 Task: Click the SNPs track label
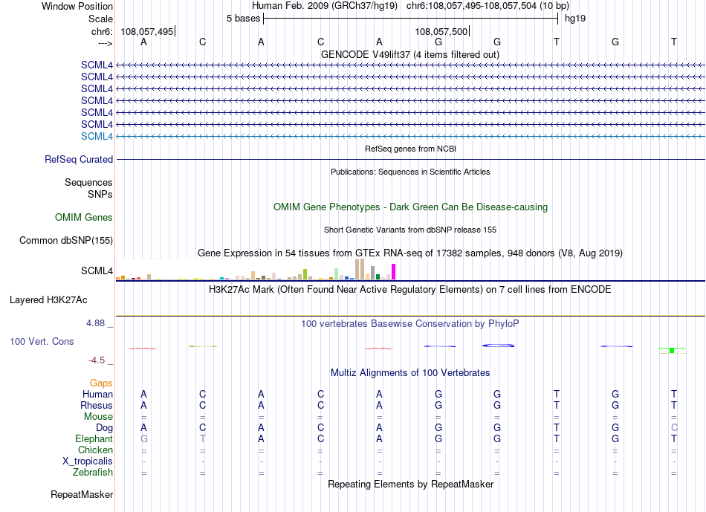pos(100,194)
